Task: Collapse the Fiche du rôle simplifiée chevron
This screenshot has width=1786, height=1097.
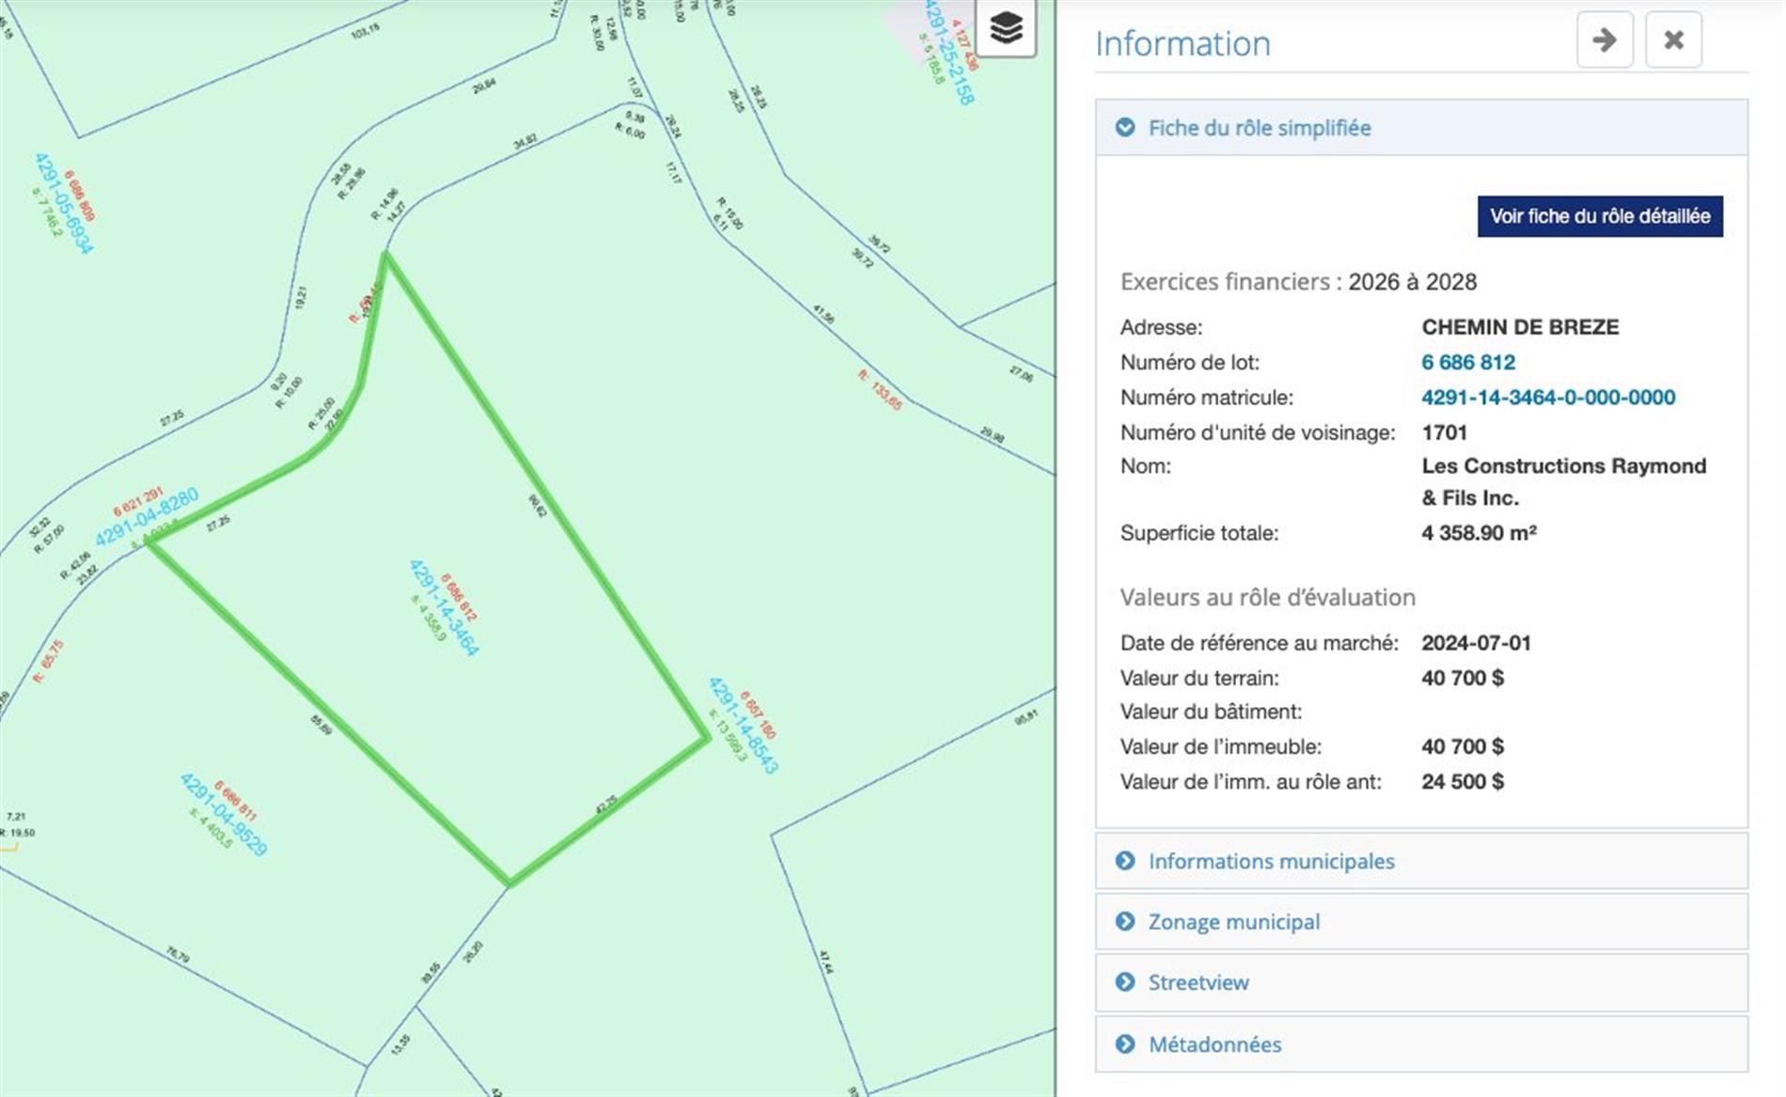Action: click(1124, 128)
